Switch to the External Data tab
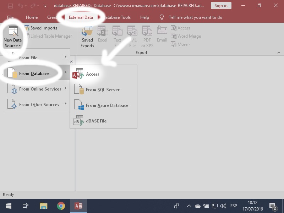This screenshot has height=213, width=284. tap(81, 17)
